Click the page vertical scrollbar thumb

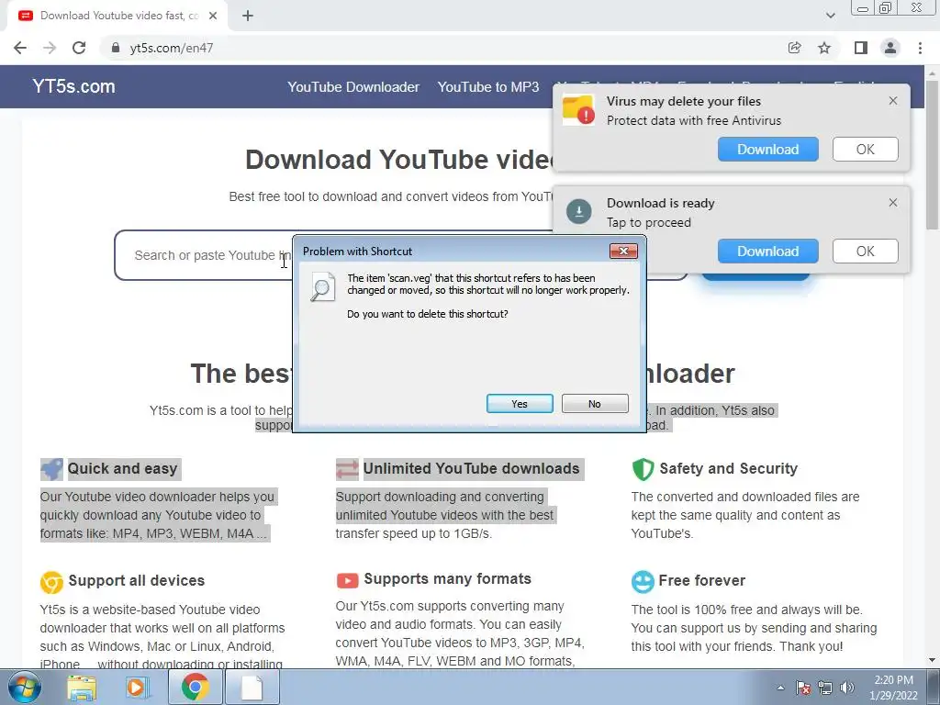[x=932, y=154]
